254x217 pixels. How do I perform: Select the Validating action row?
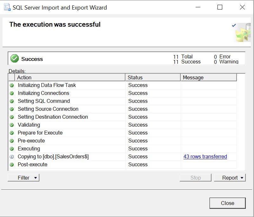[x=123, y=125]
